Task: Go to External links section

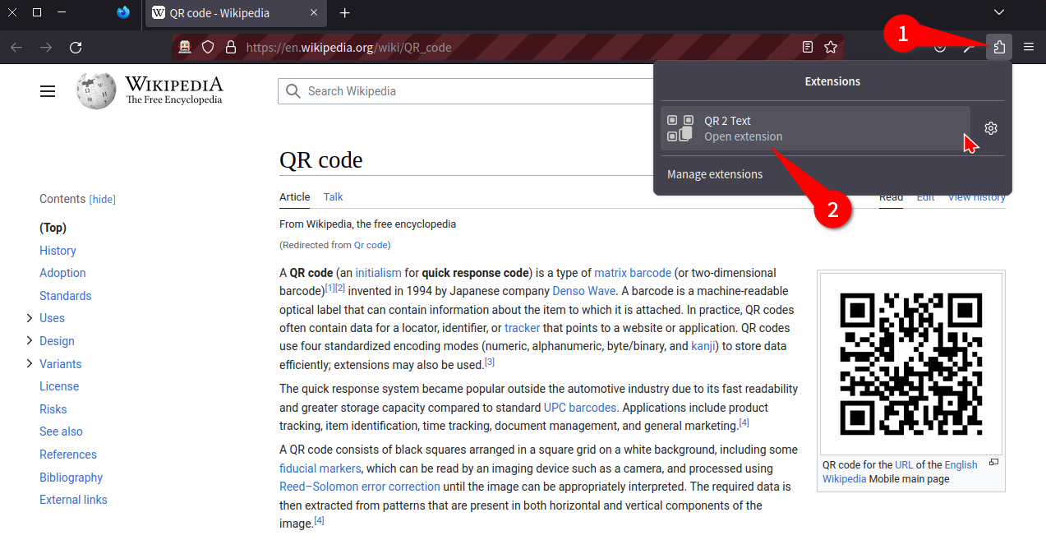Action: coord(73,500)
